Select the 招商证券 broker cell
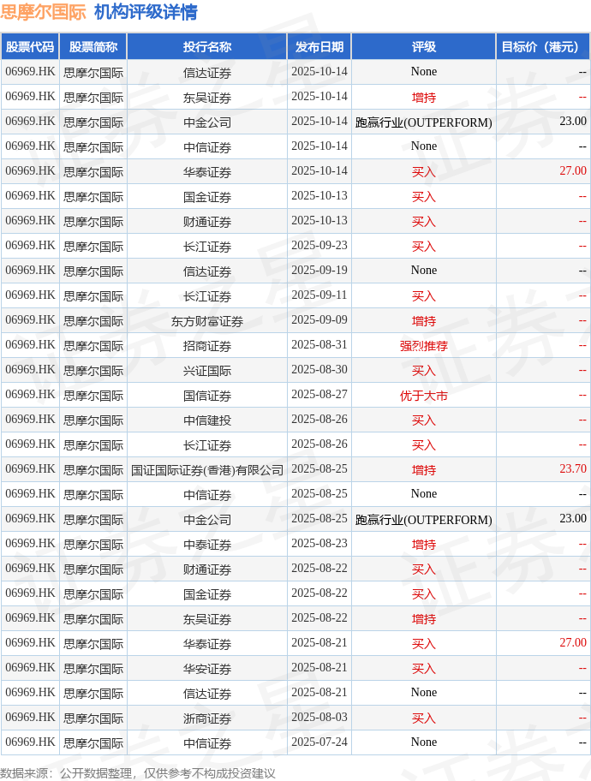Viewport: 591px width, 781px height. click(x=206, y=346)
